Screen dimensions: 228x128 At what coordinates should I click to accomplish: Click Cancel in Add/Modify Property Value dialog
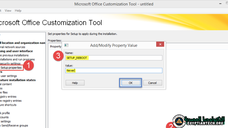[x=153, y=83]
